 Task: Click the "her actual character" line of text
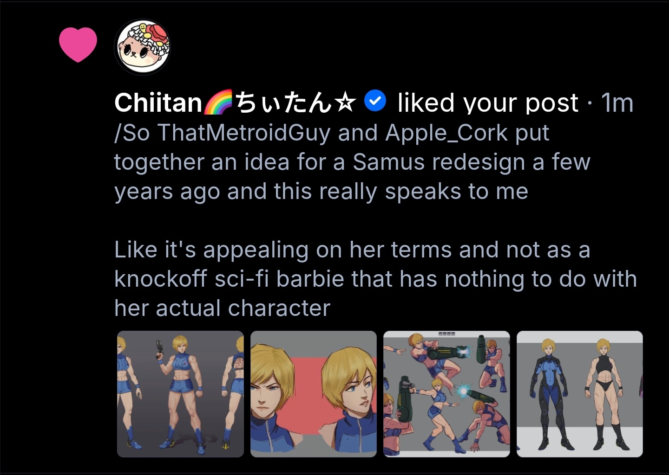[222, 308]
